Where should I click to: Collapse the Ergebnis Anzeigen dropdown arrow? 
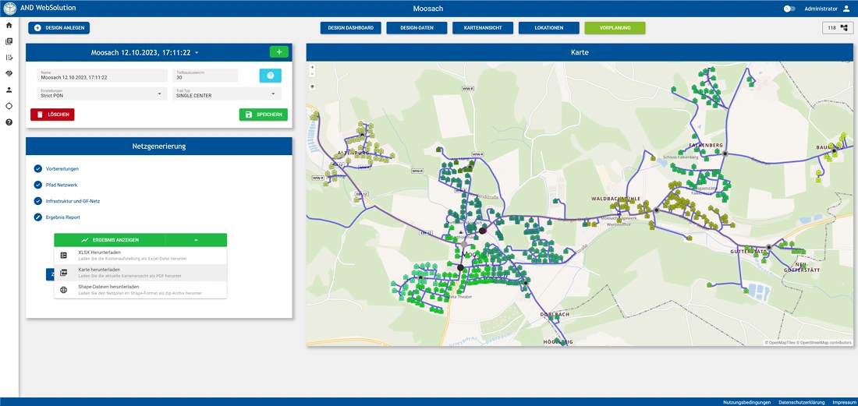(196, 240)
